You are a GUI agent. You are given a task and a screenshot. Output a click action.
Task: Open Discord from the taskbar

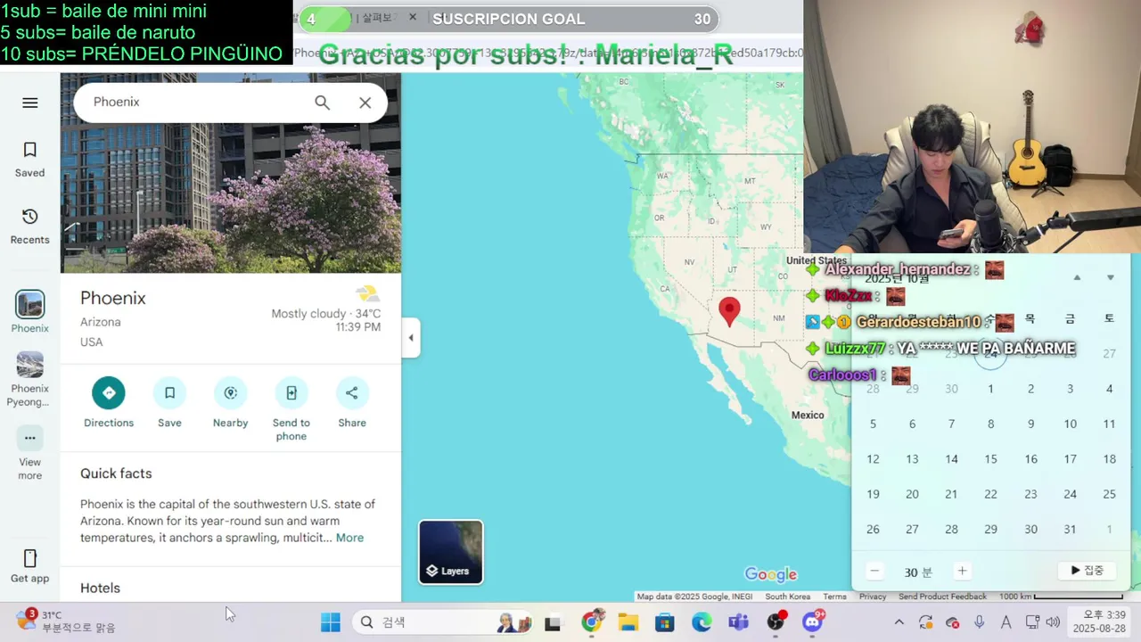point(812,622)
